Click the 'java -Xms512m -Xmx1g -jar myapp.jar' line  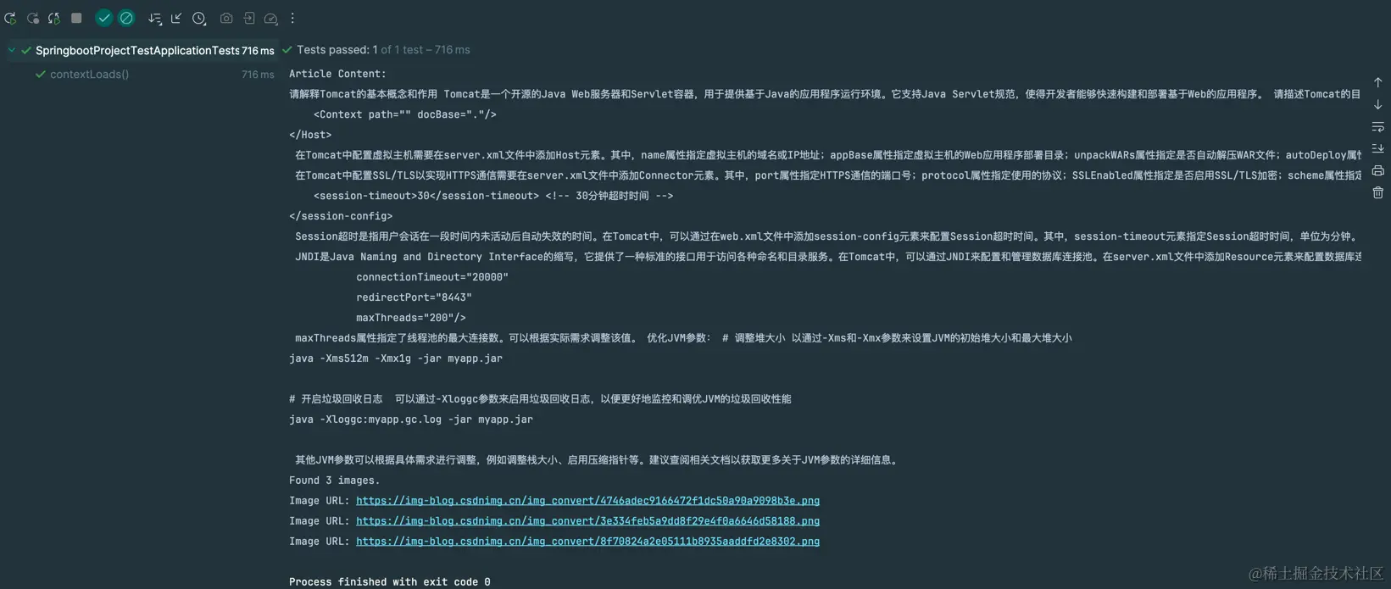(x=396, y=358)
